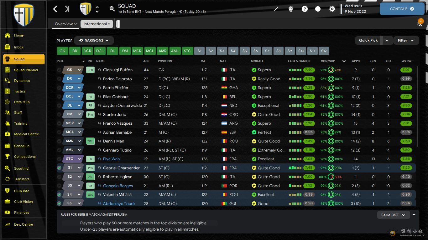The image size is (428, 240).
Task: Toggle selection check for Valentin Mihăilă
Action: (59, 195)
